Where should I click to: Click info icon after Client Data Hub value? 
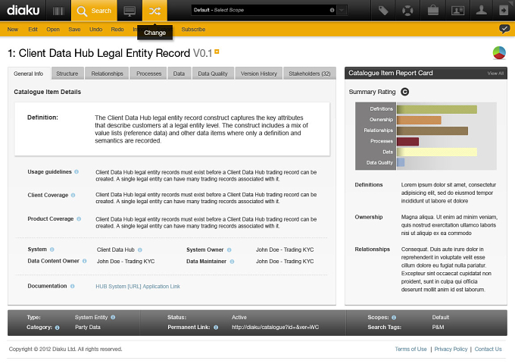(x=140, y=250)
